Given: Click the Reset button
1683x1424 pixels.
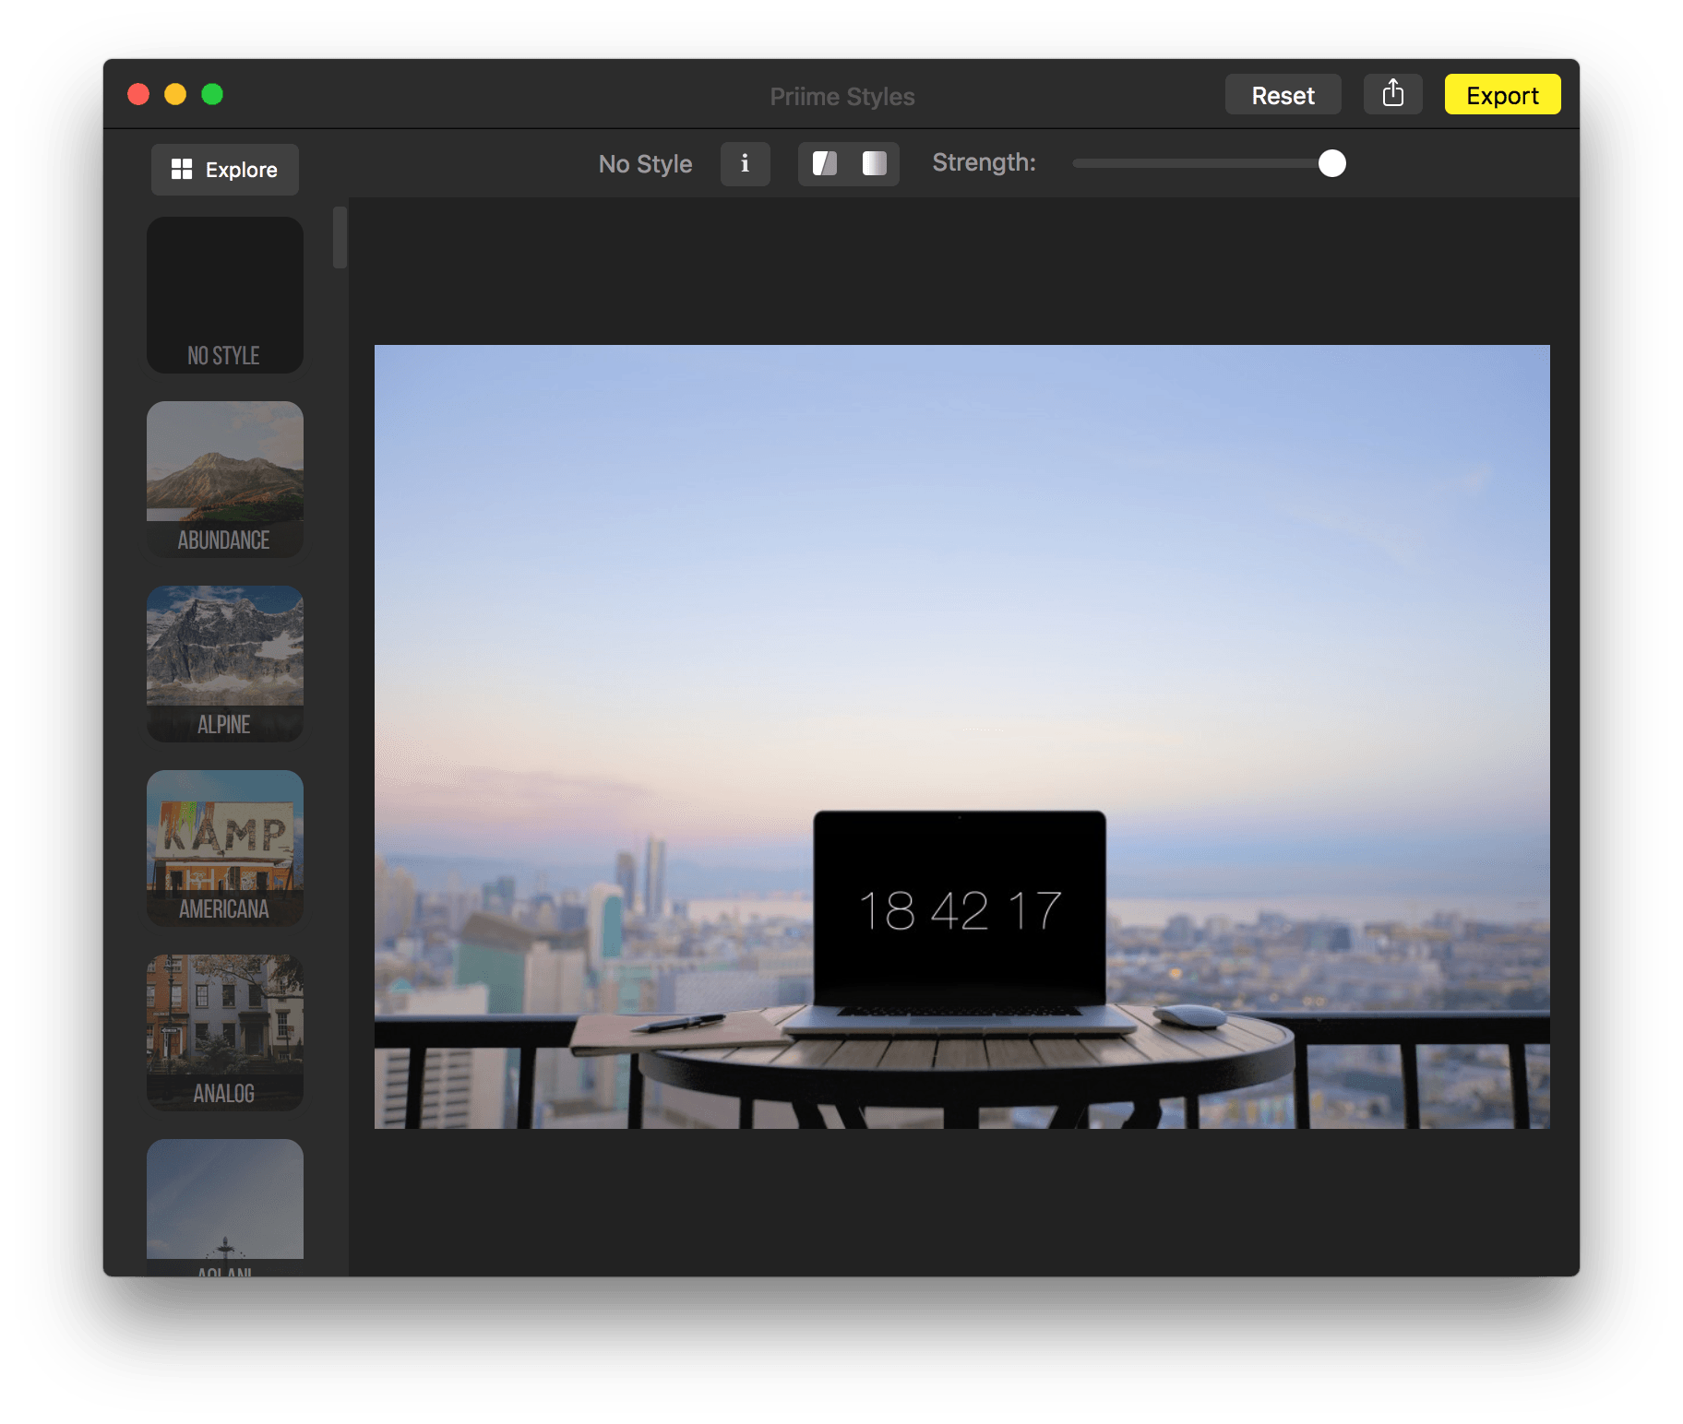Looking at the screenshot, I should click(1283, 95).
